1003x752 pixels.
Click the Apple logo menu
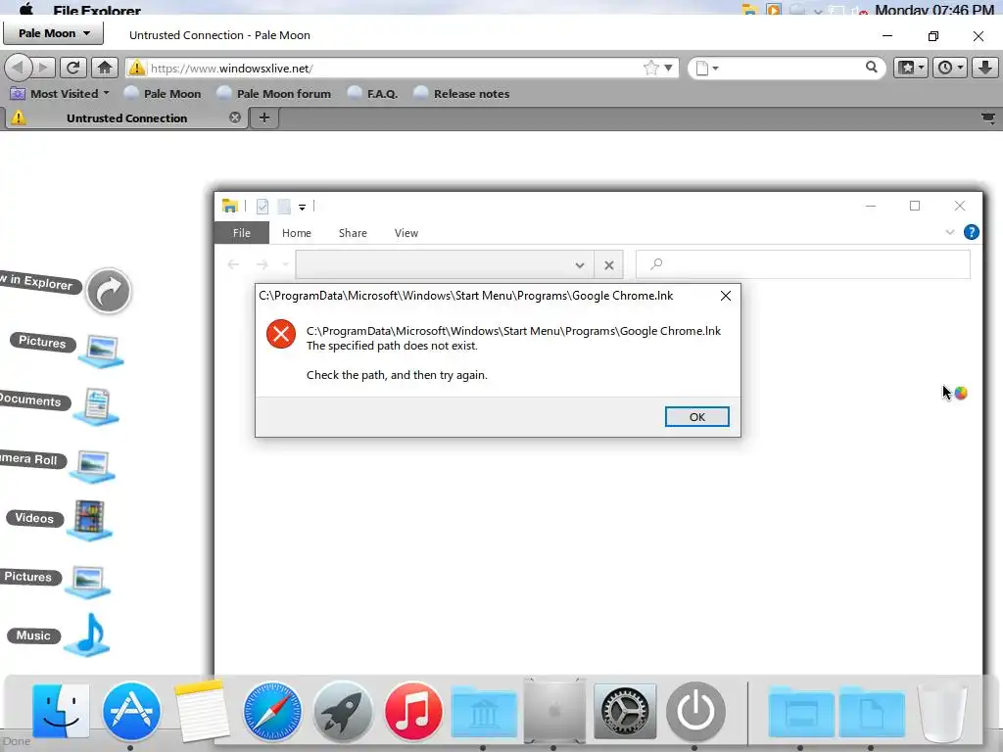coord(26,9)
